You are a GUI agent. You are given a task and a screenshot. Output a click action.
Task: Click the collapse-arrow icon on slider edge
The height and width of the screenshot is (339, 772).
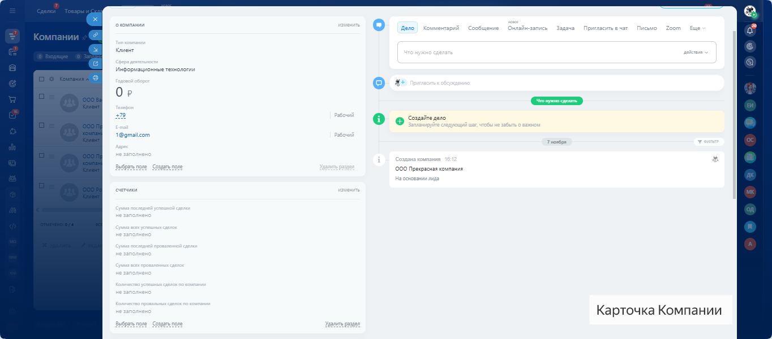tap(95, 49)
